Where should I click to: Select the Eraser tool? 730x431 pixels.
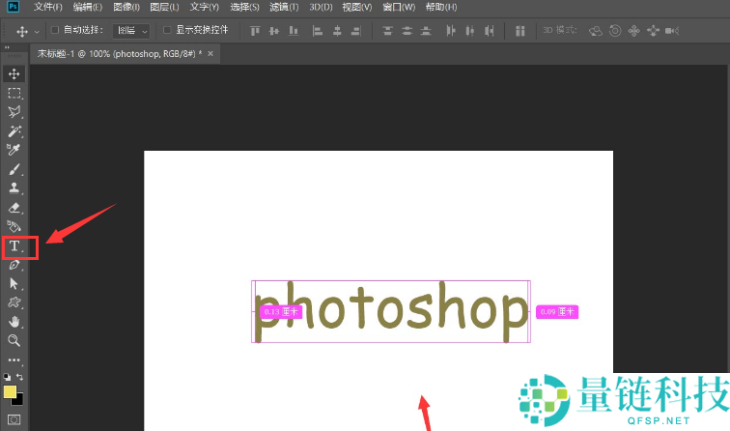[x=14, y=207]
